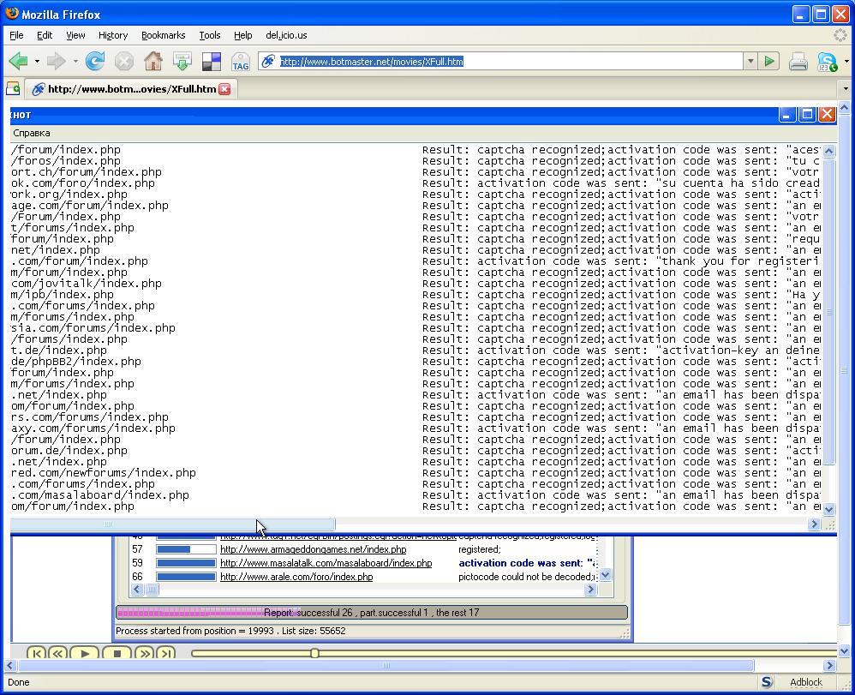
Task: Open the Bookmarks menu
Action: coord(163,35)
